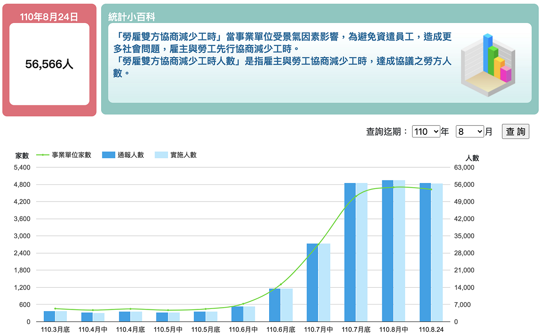This screenshot has width=542, height=336.
Task: Click the 查詢迄期 label
Action: (x=387, y=132)
